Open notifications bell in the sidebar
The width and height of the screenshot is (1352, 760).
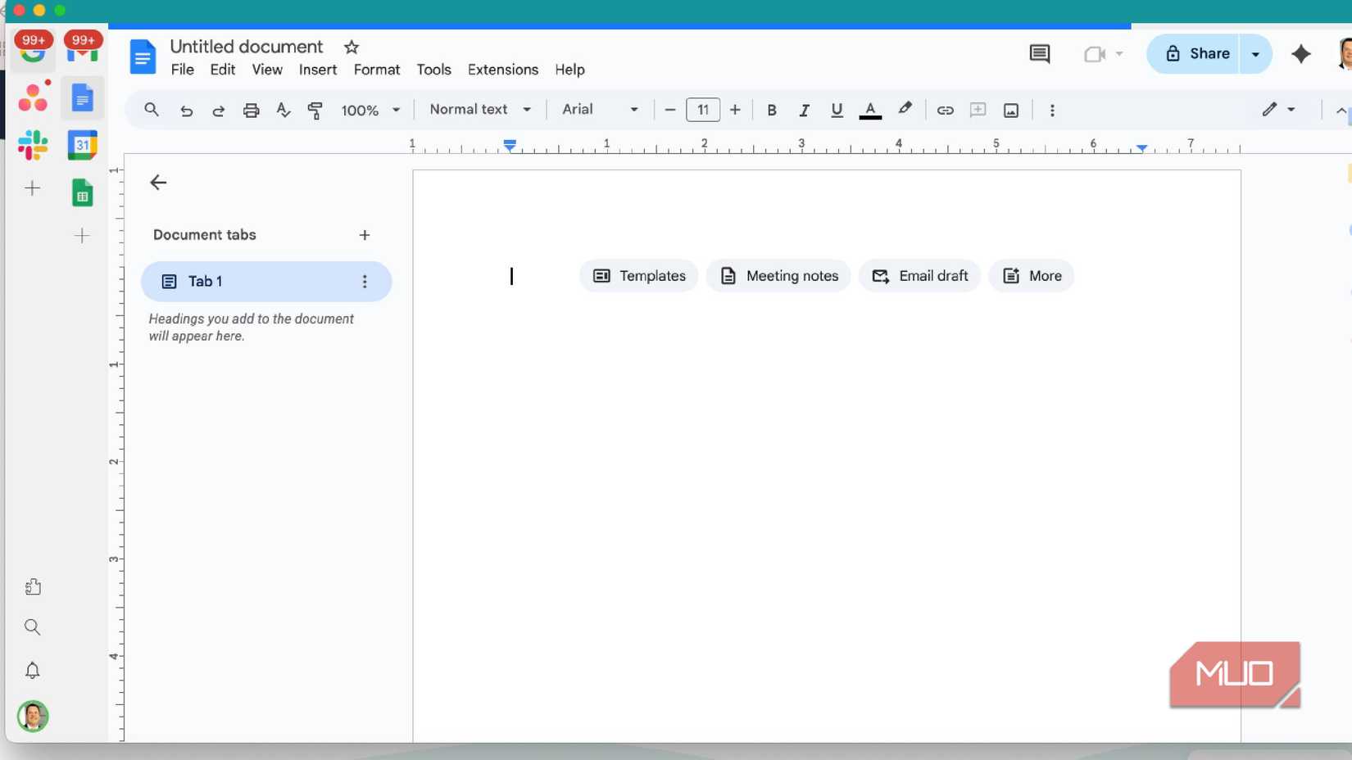click(33, 671)
